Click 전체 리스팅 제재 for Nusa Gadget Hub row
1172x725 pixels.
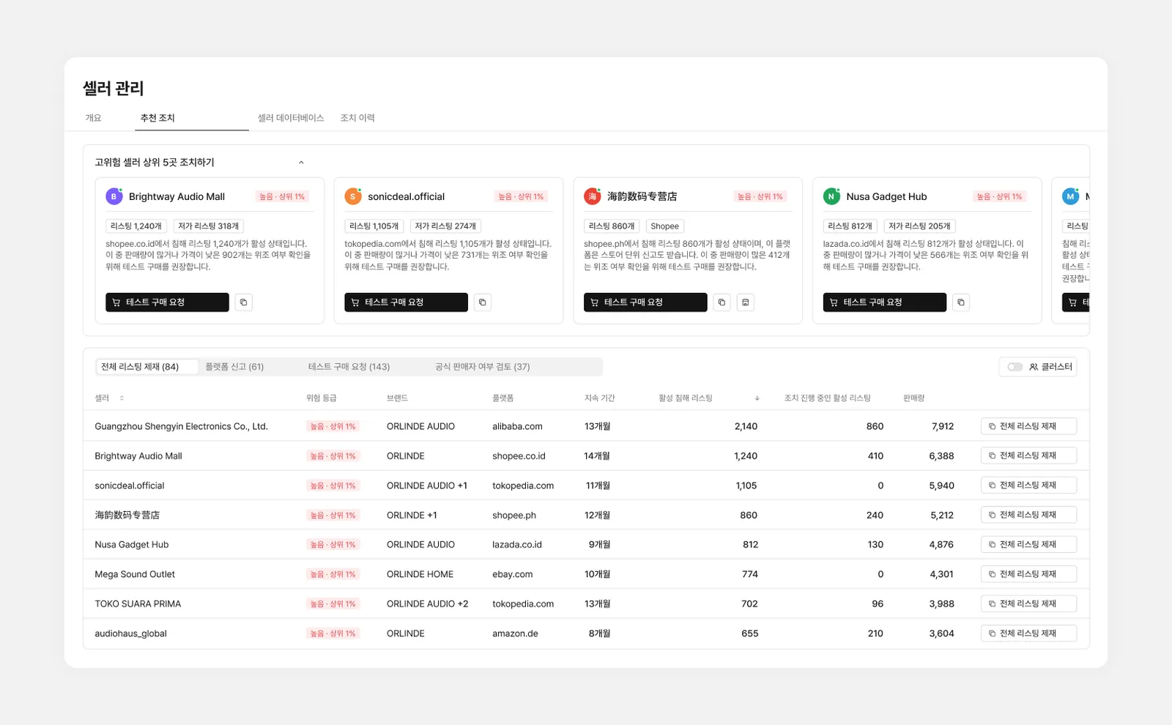(x=1028, y=545)
